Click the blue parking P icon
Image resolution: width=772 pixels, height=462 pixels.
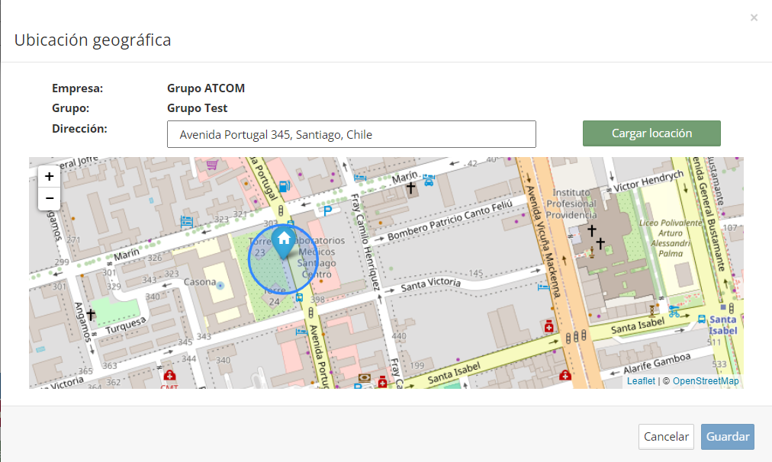pos(328,211)
